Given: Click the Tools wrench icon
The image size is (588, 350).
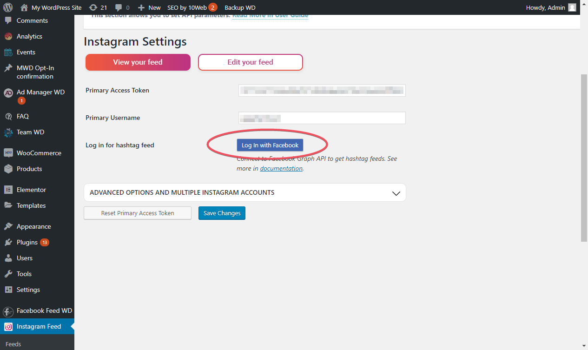Looking at the screenshot, I should coord(8,274).
